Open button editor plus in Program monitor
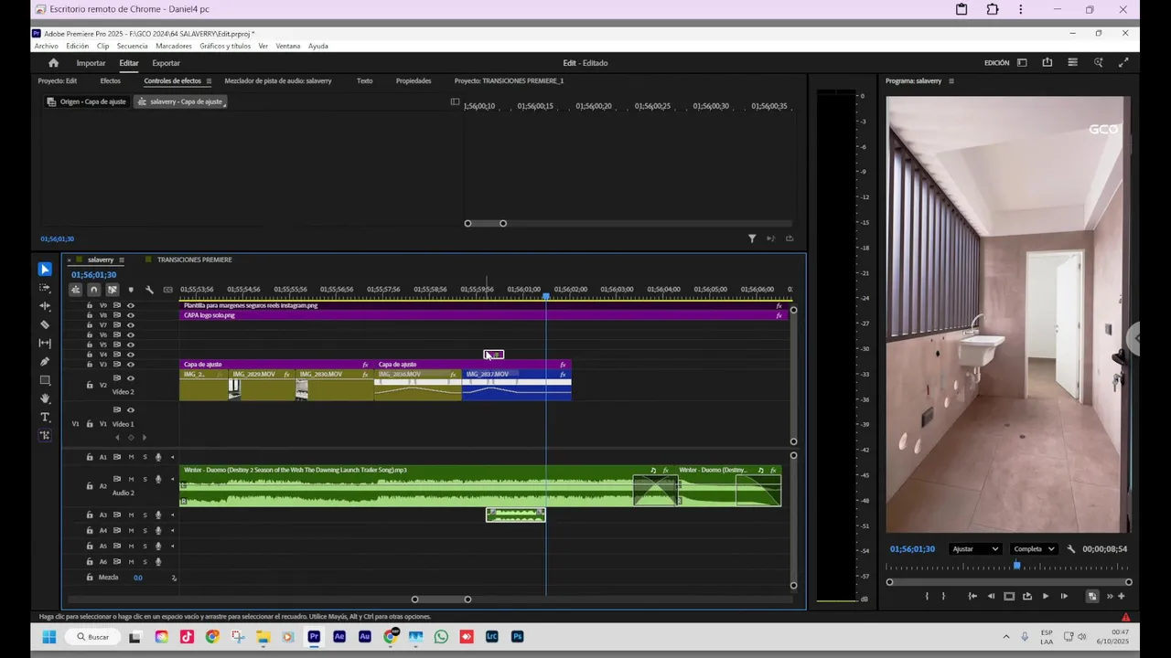Screen dimensions: 1171x658 tap(1122, 596)
